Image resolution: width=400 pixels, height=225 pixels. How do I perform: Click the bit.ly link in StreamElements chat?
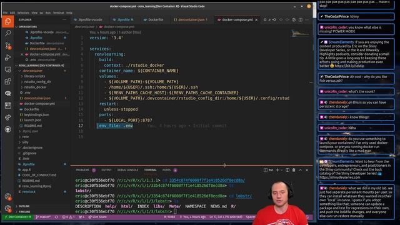pos(349,66)
